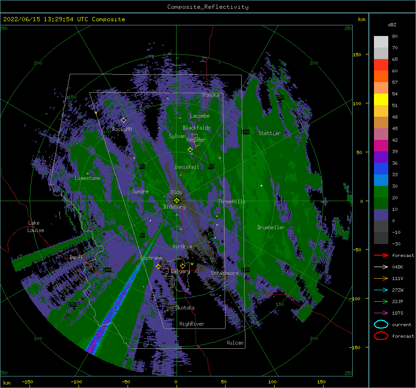Click the yellow diamond marker above Calgary
The height and width of the screenshot is (388, 416).
[183, 266]
